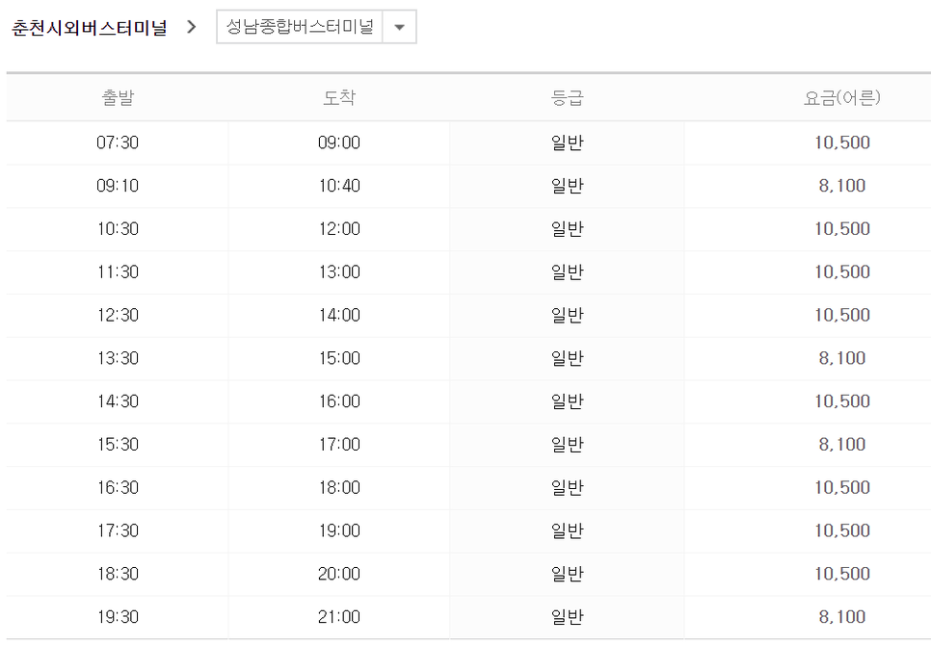Click the 19:00 arrival time cell

(339, 531)
